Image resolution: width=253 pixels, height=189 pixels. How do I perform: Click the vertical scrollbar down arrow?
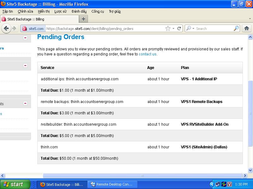[x=250, y=170]
